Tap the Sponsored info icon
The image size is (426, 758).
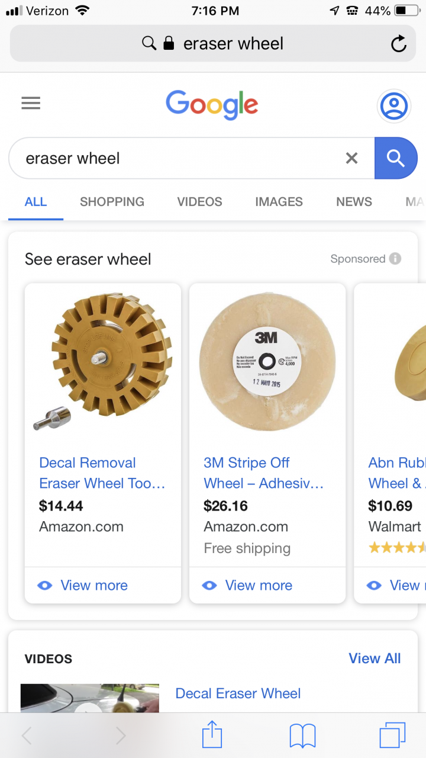point(395,259)
